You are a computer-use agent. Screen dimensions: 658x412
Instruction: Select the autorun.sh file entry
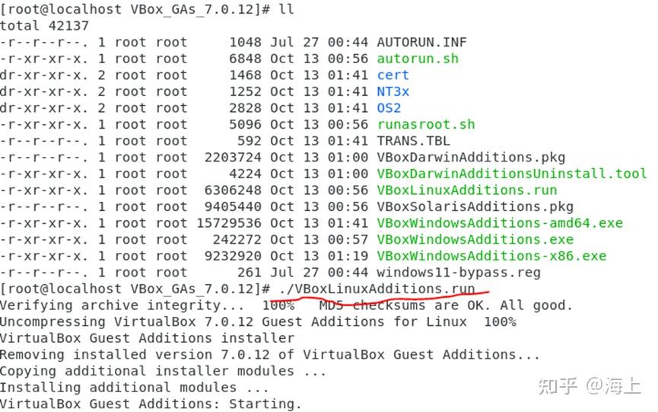click(418, 59)
